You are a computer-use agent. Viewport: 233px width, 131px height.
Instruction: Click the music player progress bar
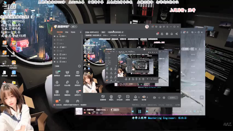(140, 115)
